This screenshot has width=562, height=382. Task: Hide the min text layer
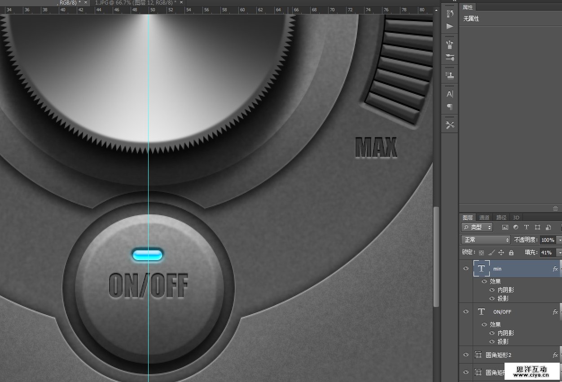pos(466,269)
